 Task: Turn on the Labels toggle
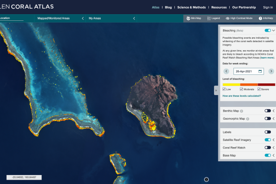tap(267, 132)
